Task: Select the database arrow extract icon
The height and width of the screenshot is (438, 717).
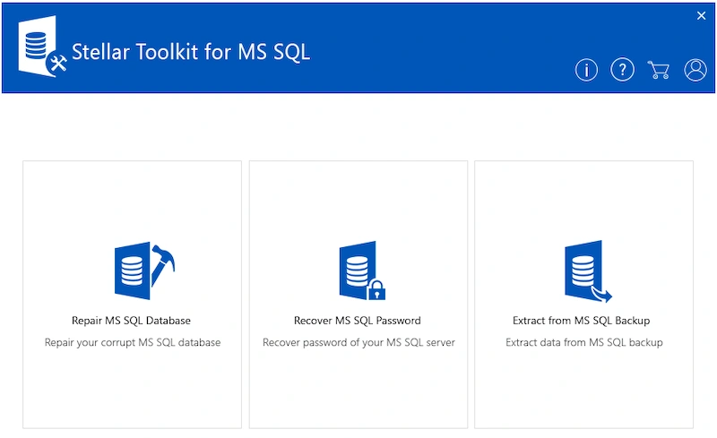Action: coord(588,271)
